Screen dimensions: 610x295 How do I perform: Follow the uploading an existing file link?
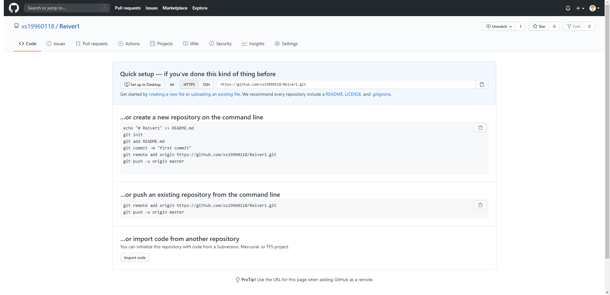[x=215, y=94]
